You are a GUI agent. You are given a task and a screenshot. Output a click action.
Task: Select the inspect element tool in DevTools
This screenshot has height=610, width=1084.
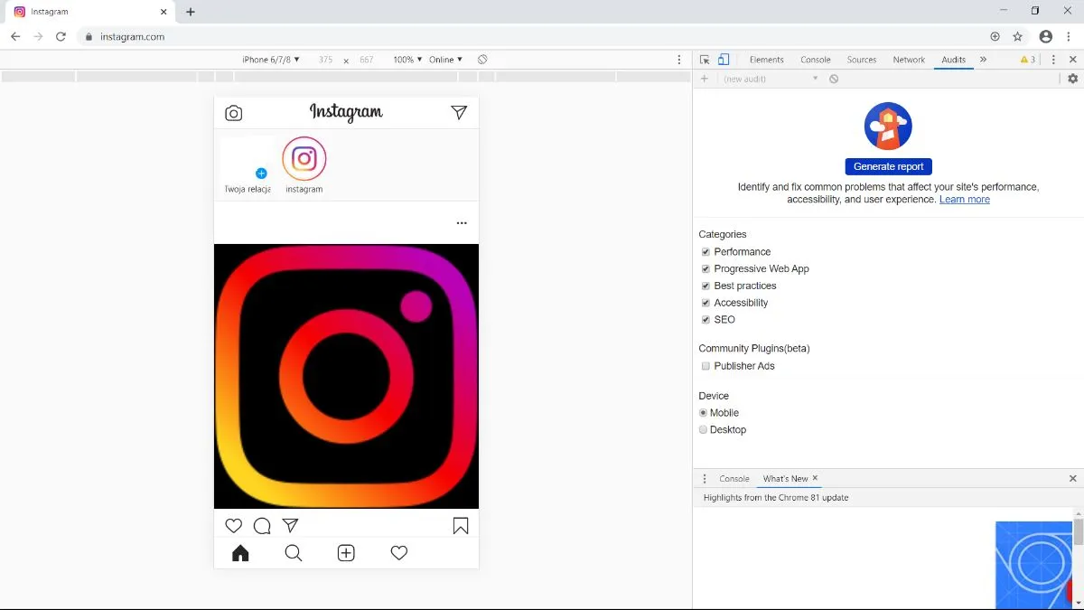coord(705,60)
